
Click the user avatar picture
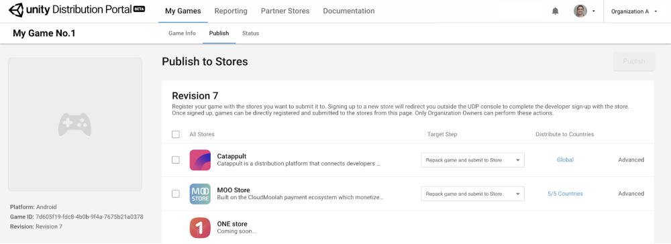(580, 11)
